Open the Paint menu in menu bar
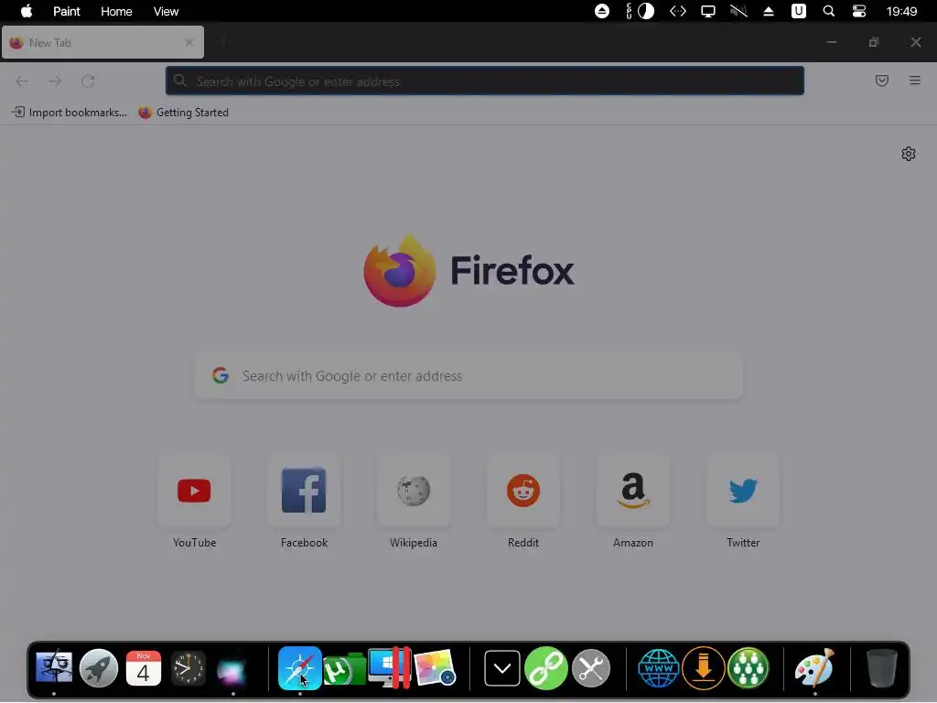 pyautogui.click(x=66, y=11)
